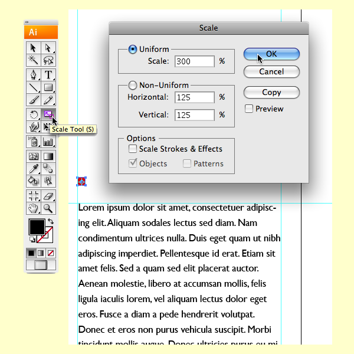Pick the Eyedropper tool
Image resolution: width=354 pixels, height=354 pixels.
[34, 169]
